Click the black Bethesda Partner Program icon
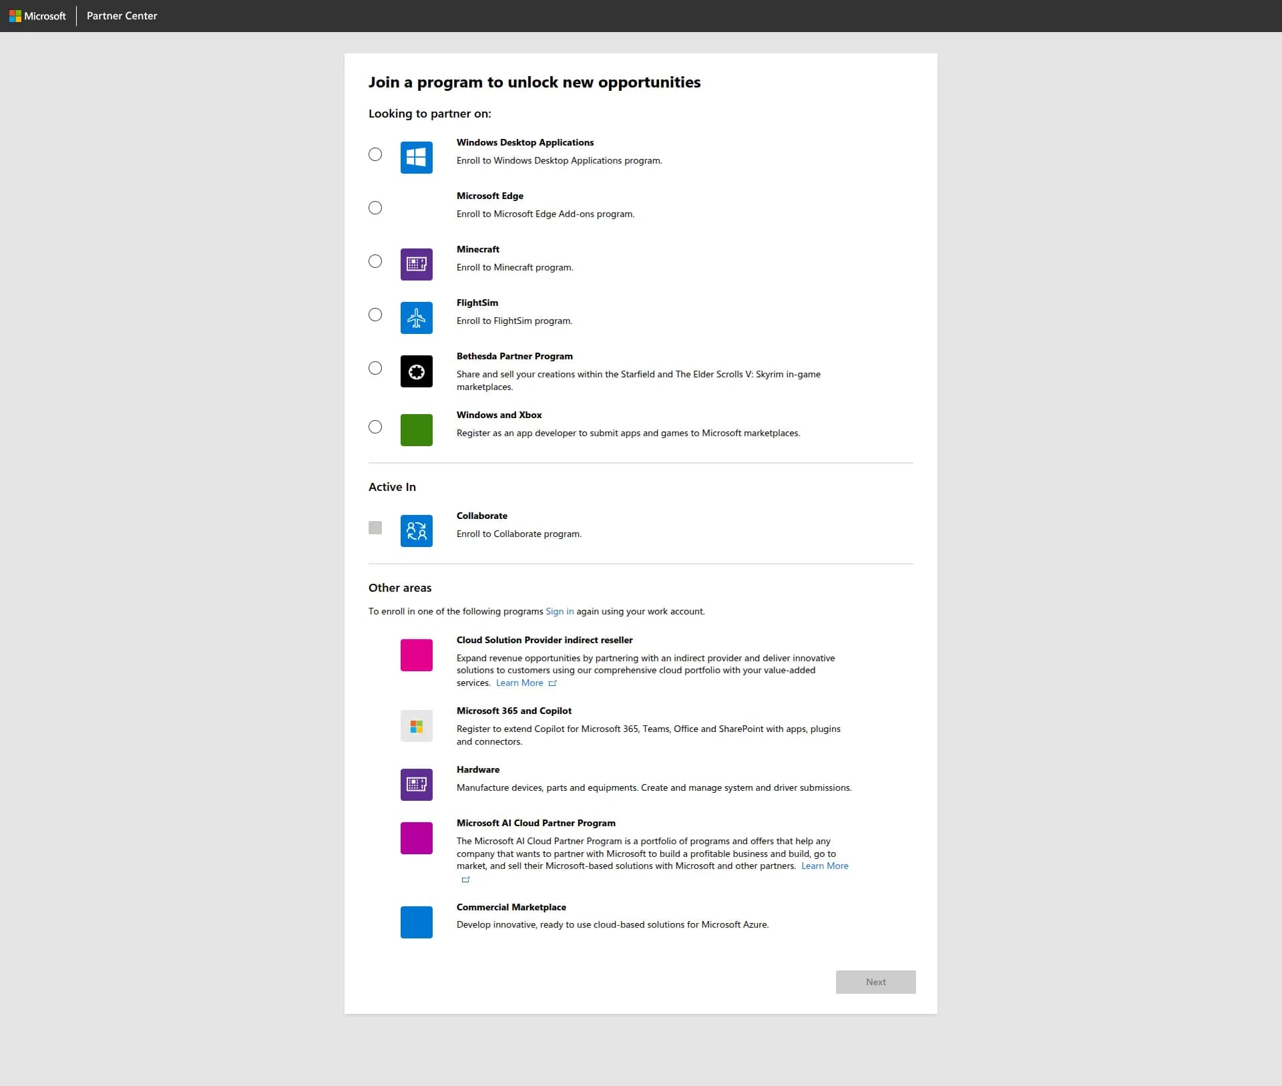Viewport: 1282px width, 1086px height. point(417,371)
